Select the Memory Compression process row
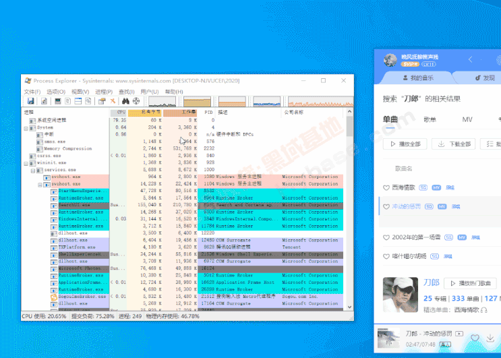501x358 pixels. click(183, 148)
